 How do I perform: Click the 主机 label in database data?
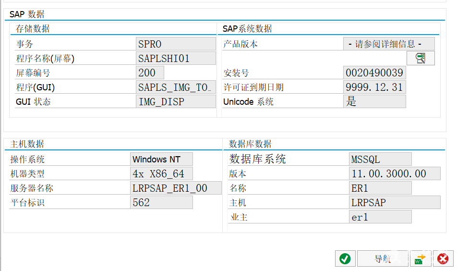[x=238, y=202]
